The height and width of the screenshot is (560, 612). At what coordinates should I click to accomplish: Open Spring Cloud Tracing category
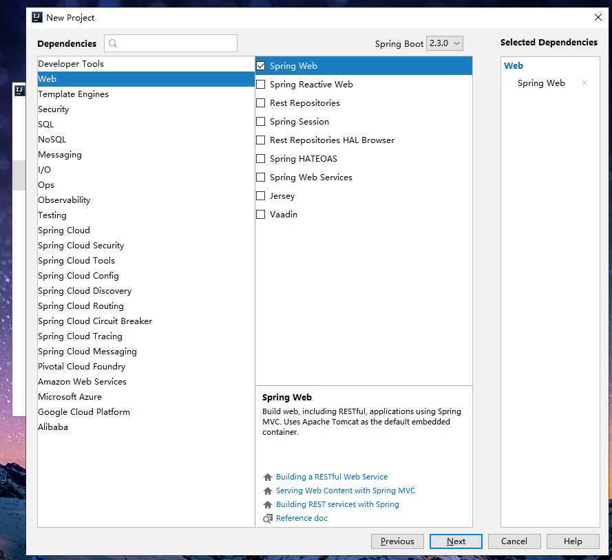[146, 336]
